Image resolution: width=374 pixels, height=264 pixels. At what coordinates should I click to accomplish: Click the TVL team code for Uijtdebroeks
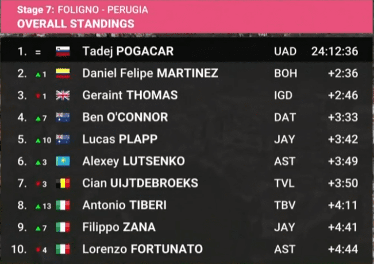[284, 183]
